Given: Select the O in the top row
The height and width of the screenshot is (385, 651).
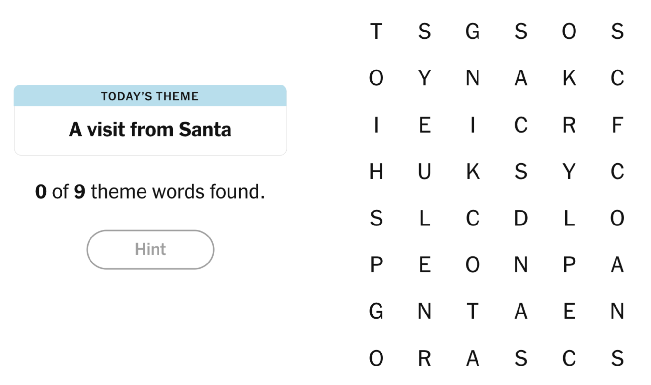Looking at the screenshot, I should coord(569,32).
